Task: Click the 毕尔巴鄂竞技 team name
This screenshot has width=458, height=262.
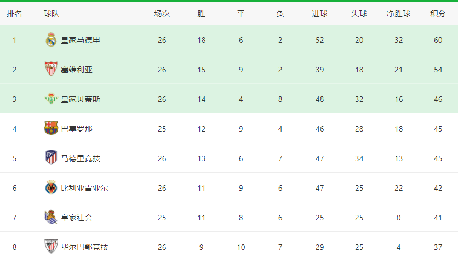Action: click(84, 247)
